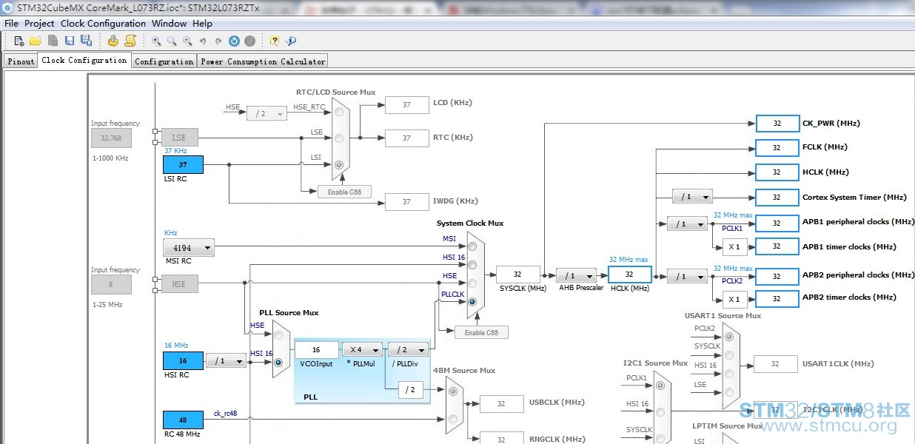Viewport: 915px width, 444px height.
Task: Select HSE in PLL Source Mux
Action: 278,335
